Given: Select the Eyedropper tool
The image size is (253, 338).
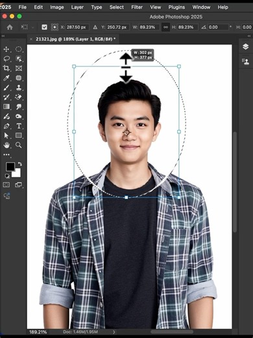Looking at the screenshot, I should 6,78.
